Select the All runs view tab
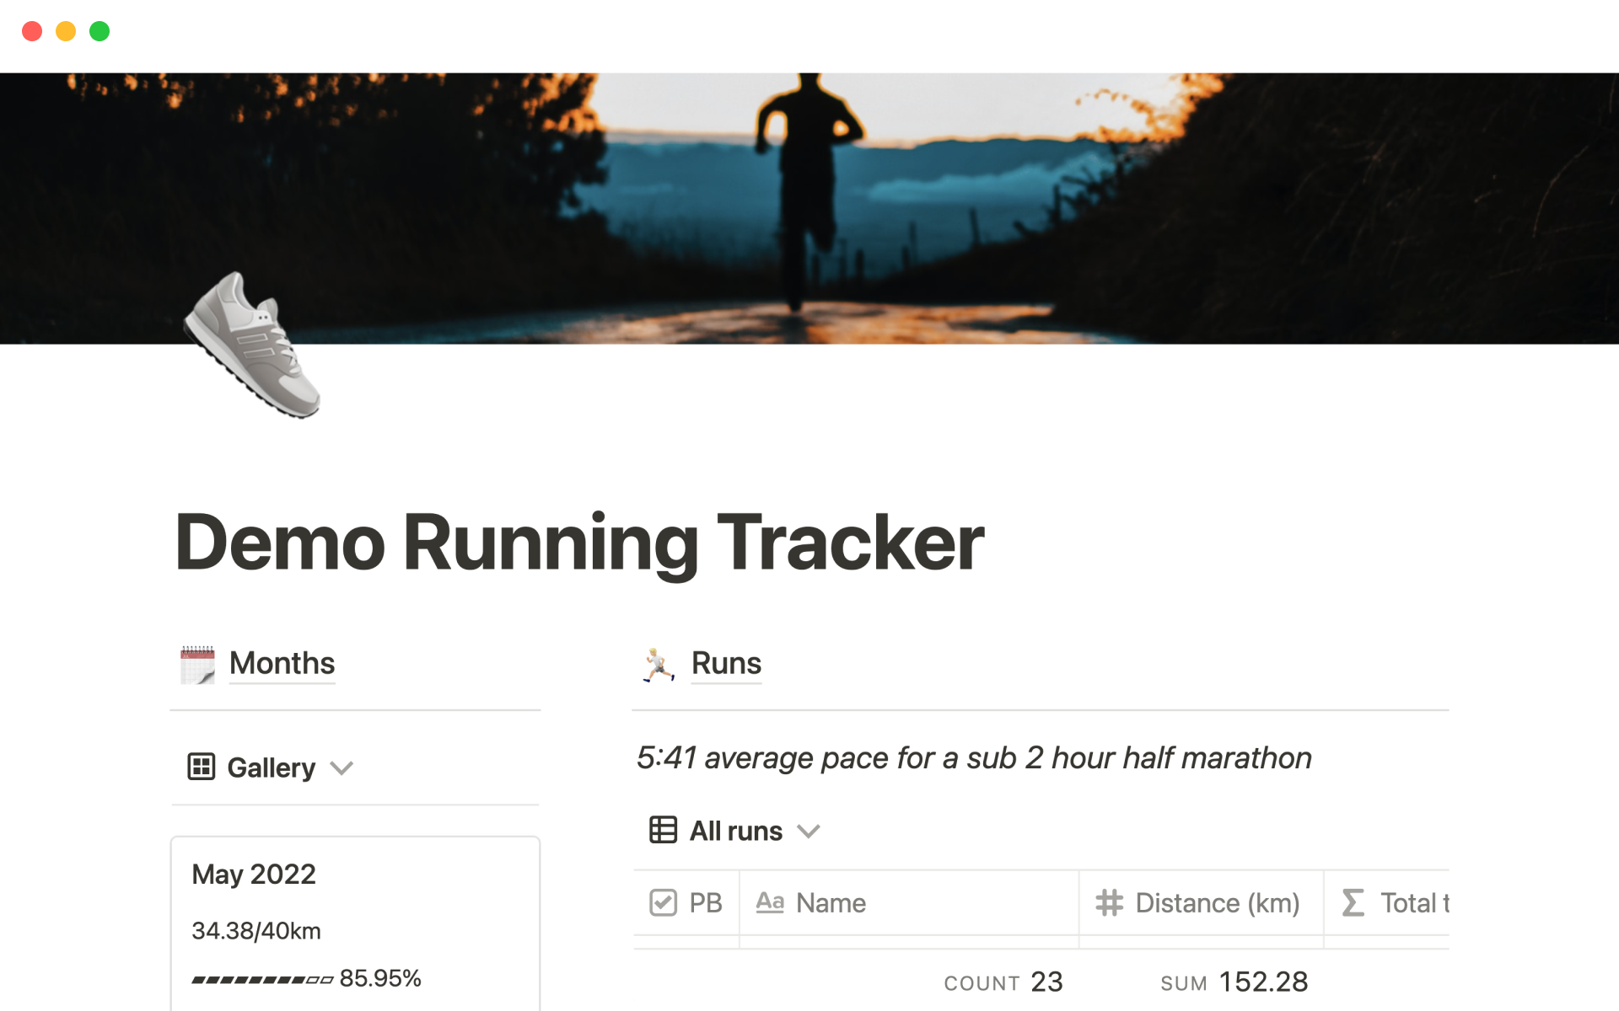This screenshot has height=1011, width=1619. click(x=735, y=831)
